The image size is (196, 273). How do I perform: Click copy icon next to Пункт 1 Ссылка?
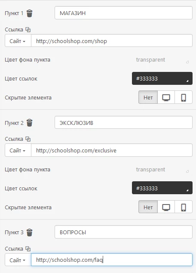click(28, 30)
